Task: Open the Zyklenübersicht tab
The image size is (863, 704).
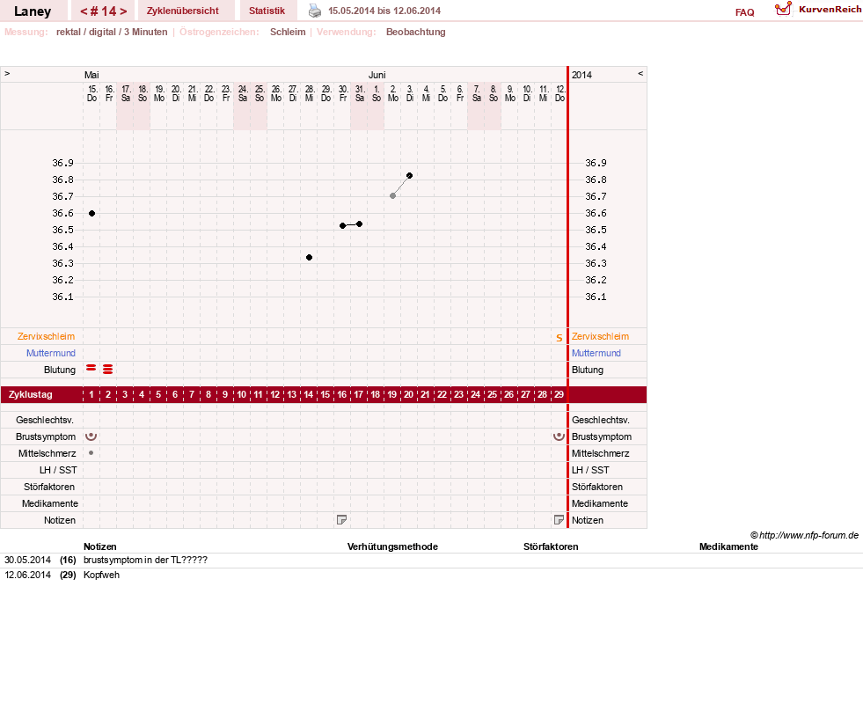Action: (183, 11)
